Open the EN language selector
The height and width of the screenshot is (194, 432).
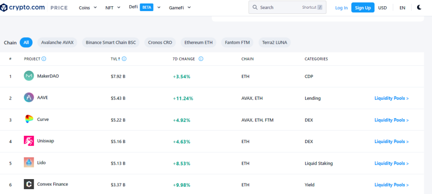(402, 8)
